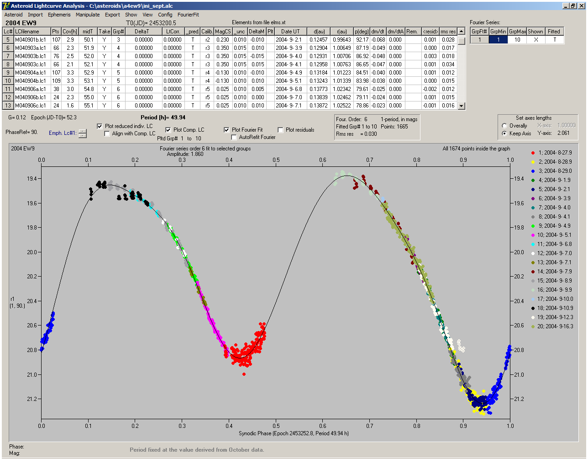This screenshot has width=588, height=459.
Task: Click legend dot for 20; 2004- 9-16.3
Action: click(533, 326)
